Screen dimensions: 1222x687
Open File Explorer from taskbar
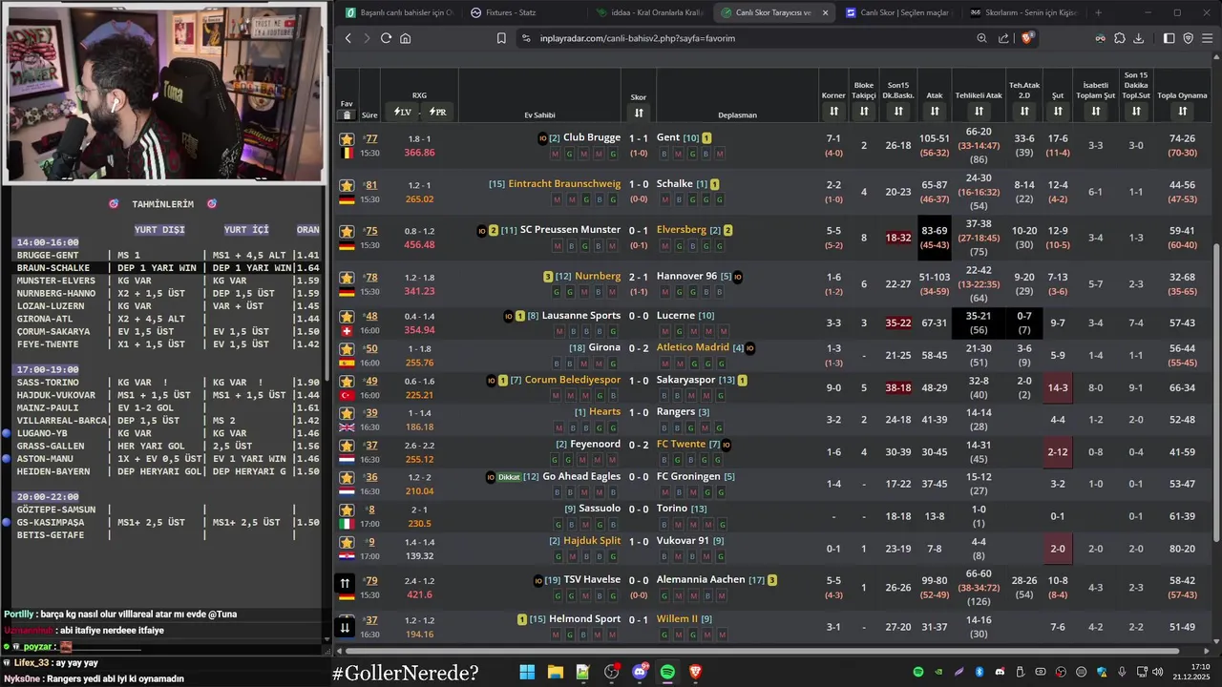click(x=556, y=673)
